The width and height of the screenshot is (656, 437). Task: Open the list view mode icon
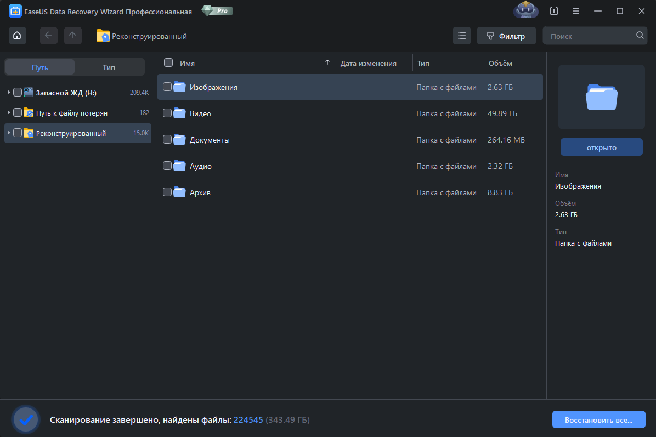tap(462, 36)
